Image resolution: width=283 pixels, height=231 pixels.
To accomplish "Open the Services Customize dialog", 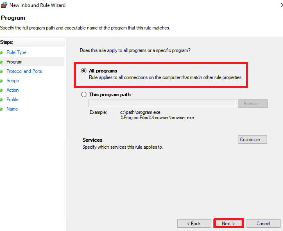I will 252,140.
